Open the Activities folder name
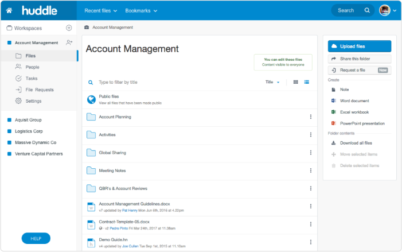Screen dimensions: 402x252 107,135
